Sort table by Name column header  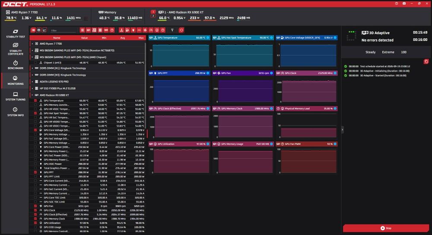point(57,38)
